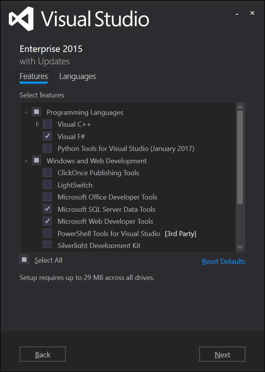The height and width of the screenshot is (372, 265).
Task: Click the Visual Studio logo icon
Action: pos(21,19)
